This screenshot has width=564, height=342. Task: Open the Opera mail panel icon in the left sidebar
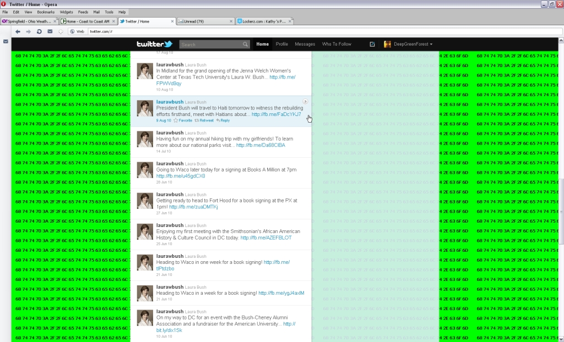coord(6,42)
